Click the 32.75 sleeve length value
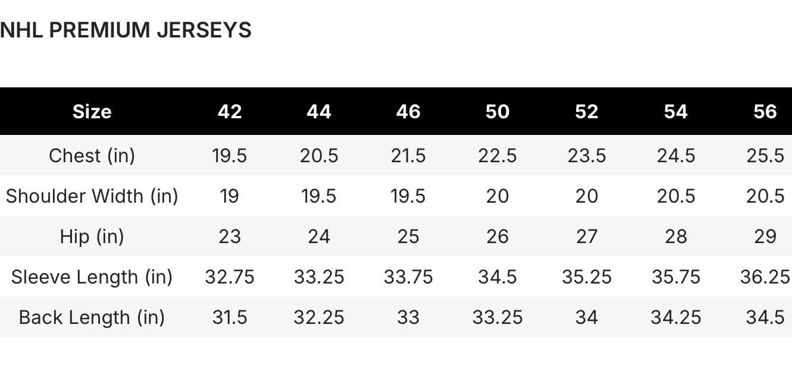792x378 pixels. [230, 277]
